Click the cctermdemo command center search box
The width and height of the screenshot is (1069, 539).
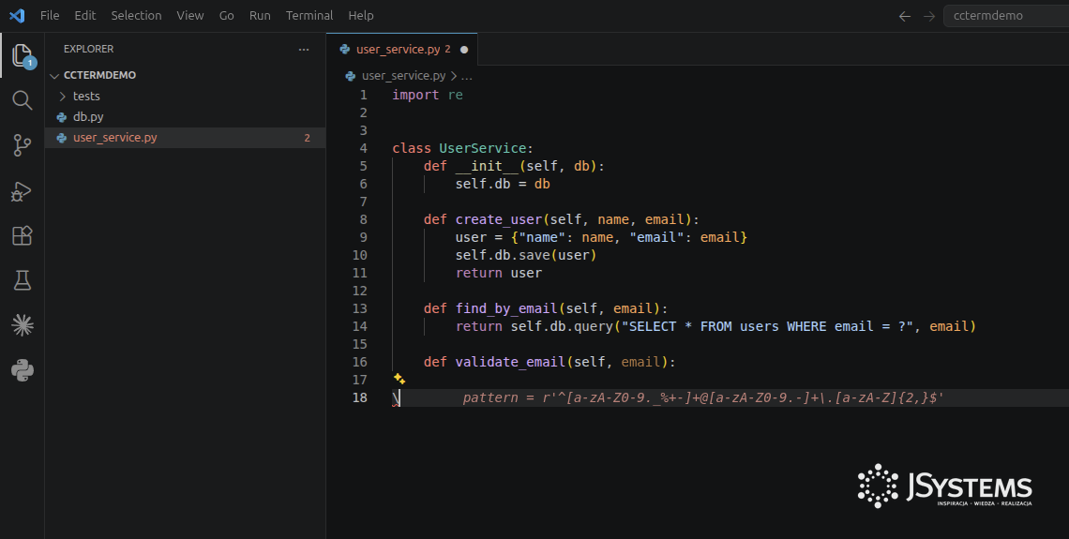click(1006, 16)
